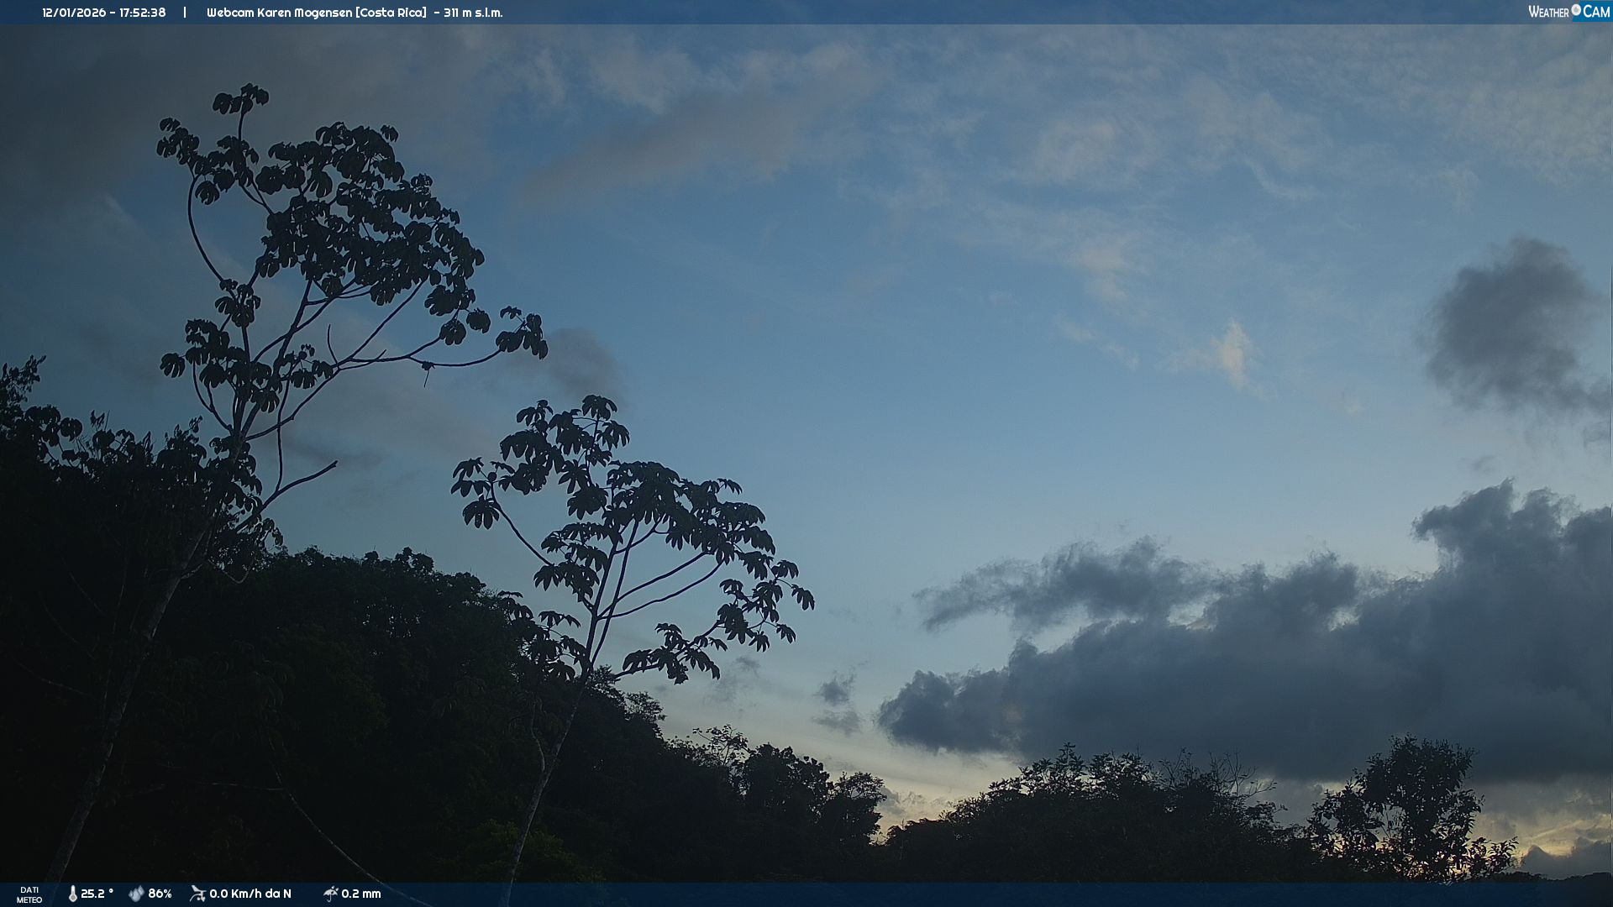Click the 17:52:38 time stamp
The height and width of the screenshot is (907, 1613).
pyautogui.click(x=143, y=13)
